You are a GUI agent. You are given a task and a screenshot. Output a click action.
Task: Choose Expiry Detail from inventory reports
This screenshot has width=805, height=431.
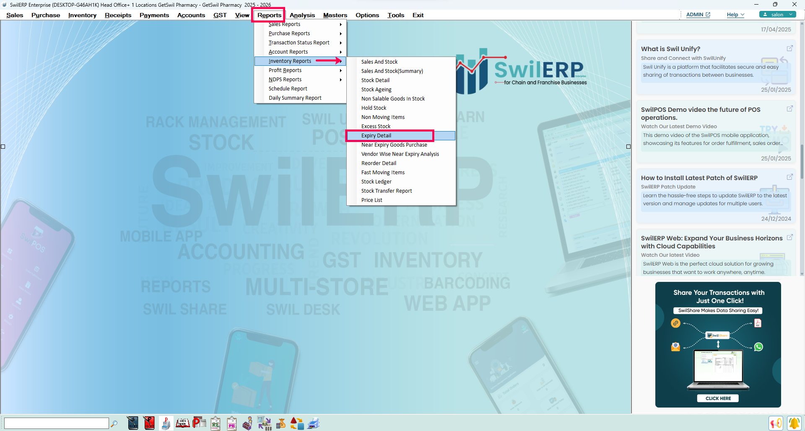click(x=401, y=136)
